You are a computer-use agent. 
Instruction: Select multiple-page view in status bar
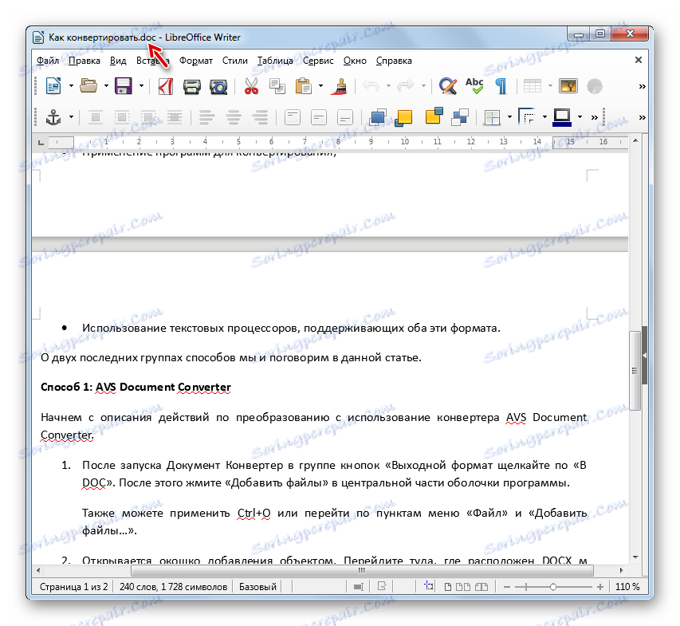point(463,587)
